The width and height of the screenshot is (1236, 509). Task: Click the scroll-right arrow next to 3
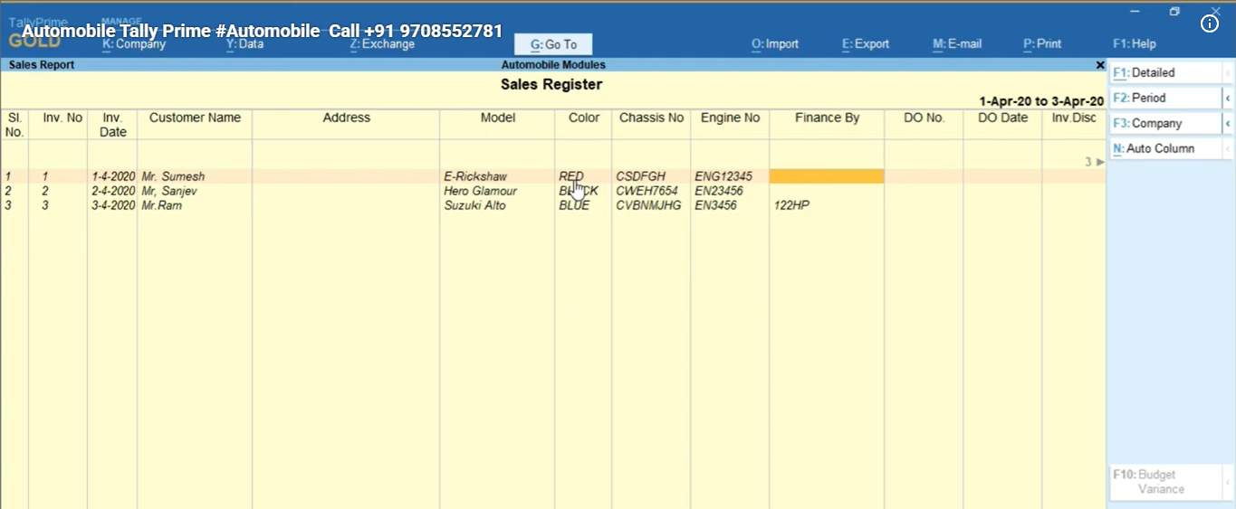(x=1100, y=162)
